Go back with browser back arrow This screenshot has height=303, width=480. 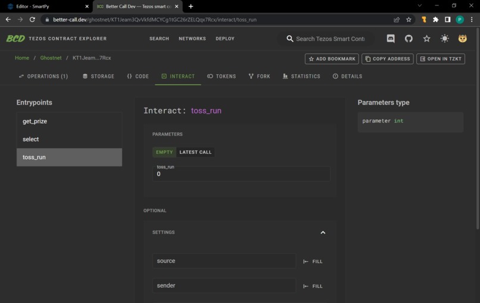[8, 20]
